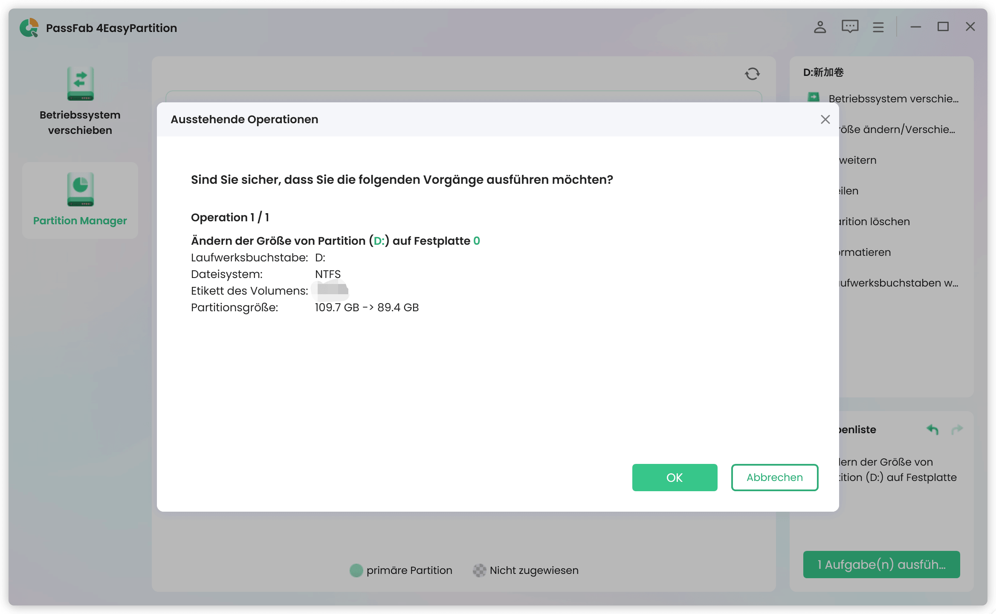Open the user account icon in title bar
Screen dimensions: 996x614
click(x=819, y=27)
